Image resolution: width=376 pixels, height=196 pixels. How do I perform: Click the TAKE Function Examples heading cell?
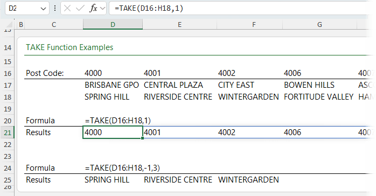click(69, 47)
